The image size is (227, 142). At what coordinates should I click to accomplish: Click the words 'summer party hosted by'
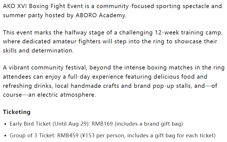pyautogui.click(x=38, y=15)
